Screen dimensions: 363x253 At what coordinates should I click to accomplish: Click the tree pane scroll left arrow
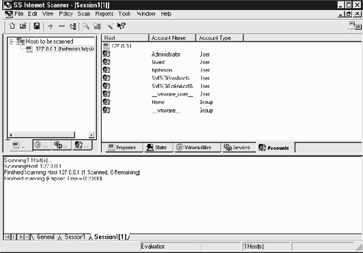[11, 135]
